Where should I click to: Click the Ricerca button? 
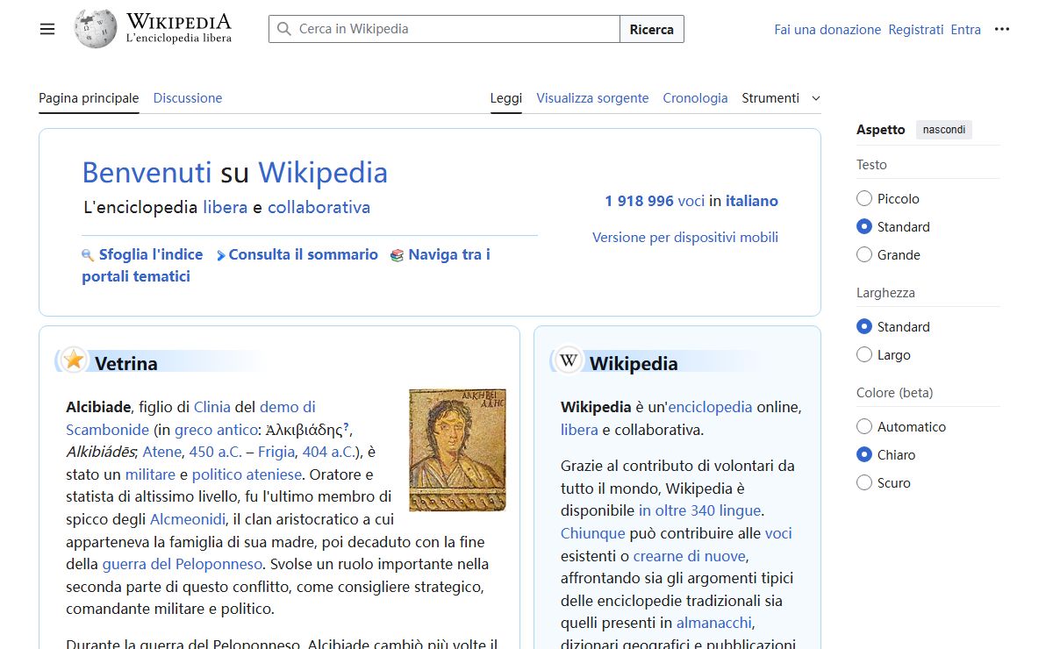tap(652, 29)
